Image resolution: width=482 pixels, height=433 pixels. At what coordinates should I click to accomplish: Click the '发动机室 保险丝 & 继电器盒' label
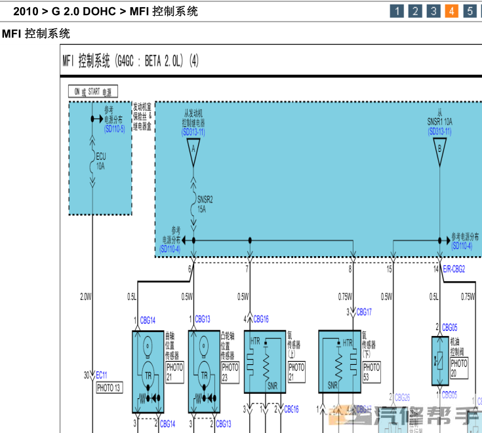[x=142, y=117]
